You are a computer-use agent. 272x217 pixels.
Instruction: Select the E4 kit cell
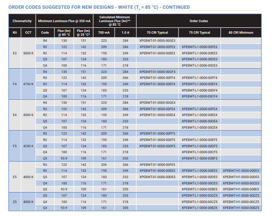click(15, 115)
